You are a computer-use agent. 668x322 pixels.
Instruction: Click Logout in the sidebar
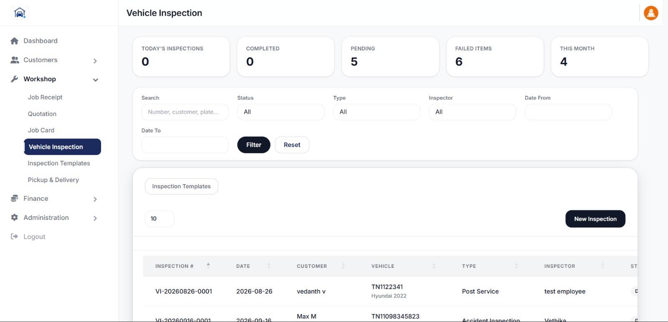(34, 237)
